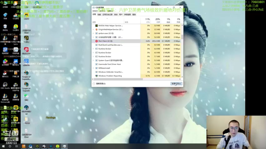266x149 pixels.
Task: Open 百度网盘 desktop shortcut
Action: (x=16, y=51)
